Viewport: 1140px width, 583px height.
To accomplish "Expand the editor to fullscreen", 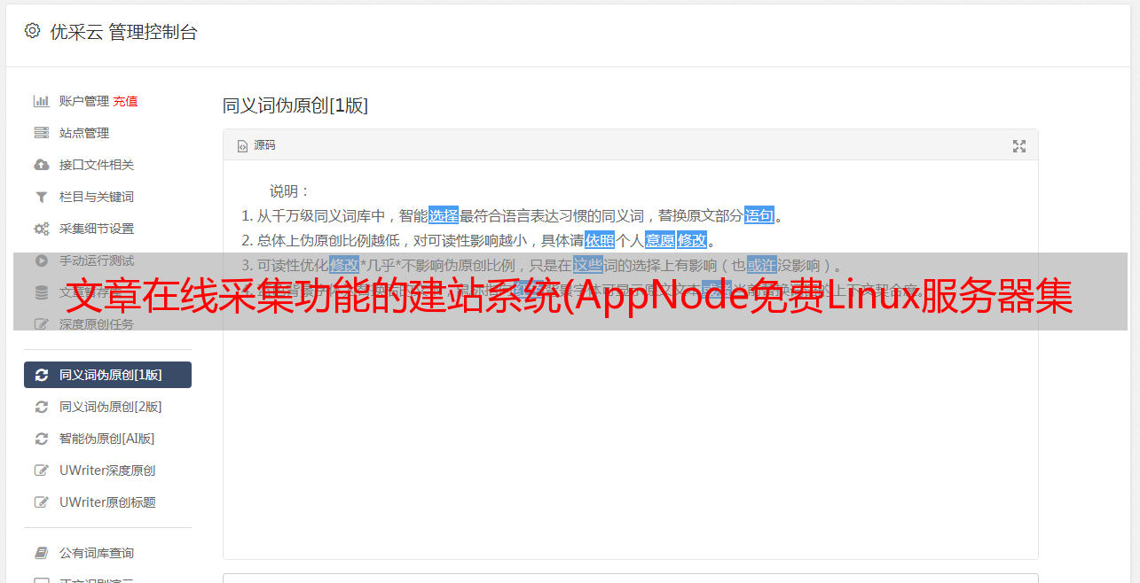I will click(x=1019, y=146).
